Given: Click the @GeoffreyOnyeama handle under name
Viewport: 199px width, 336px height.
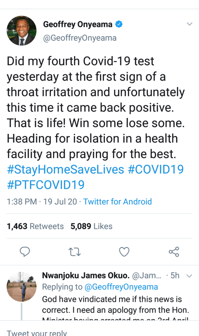Looking at the screenshot, I should click(x=80, y=38).
